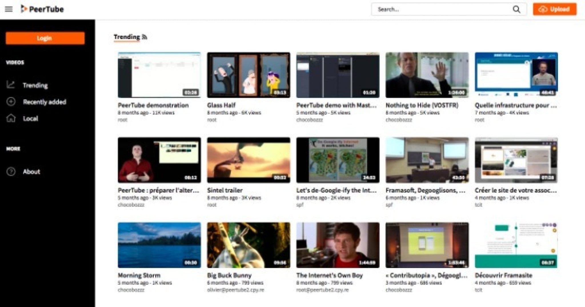
Task: Click the Recently added plus icon
Action: click(11, 102)
